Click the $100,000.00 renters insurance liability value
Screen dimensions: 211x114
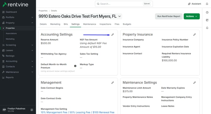(x=169, y=60)
